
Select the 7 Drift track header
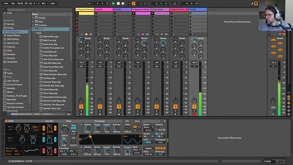(x=198, y=9)
